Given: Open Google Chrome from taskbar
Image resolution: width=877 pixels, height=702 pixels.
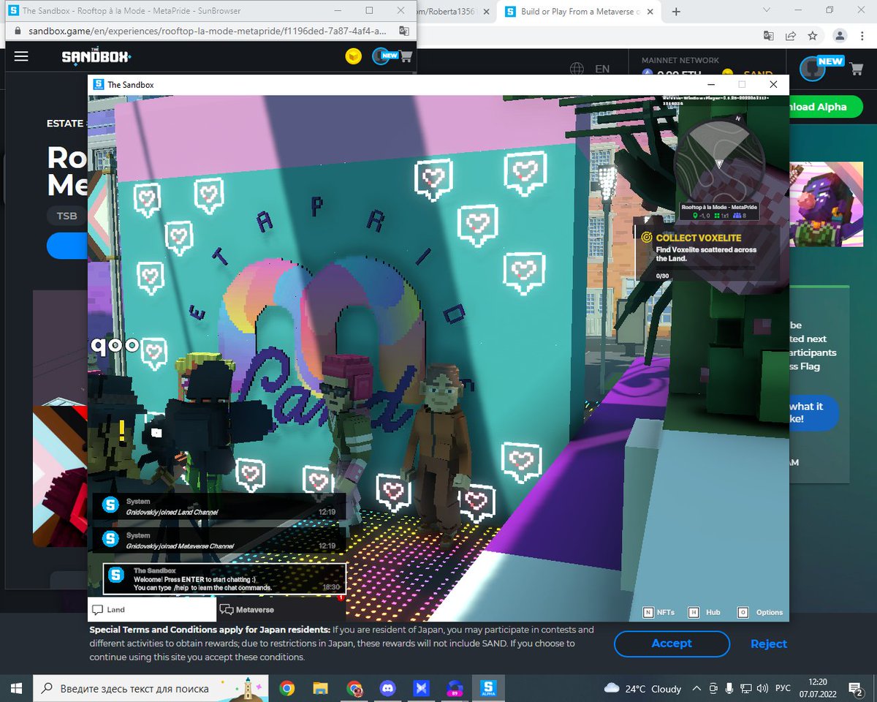Looking at the screenshot, I should [x=287, y=688].
